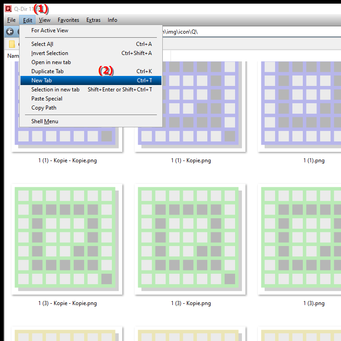The width and height of the screenshot is (341, 341).
Task: Open the Shell Menu entry
Action: click(x=91, y=121)
